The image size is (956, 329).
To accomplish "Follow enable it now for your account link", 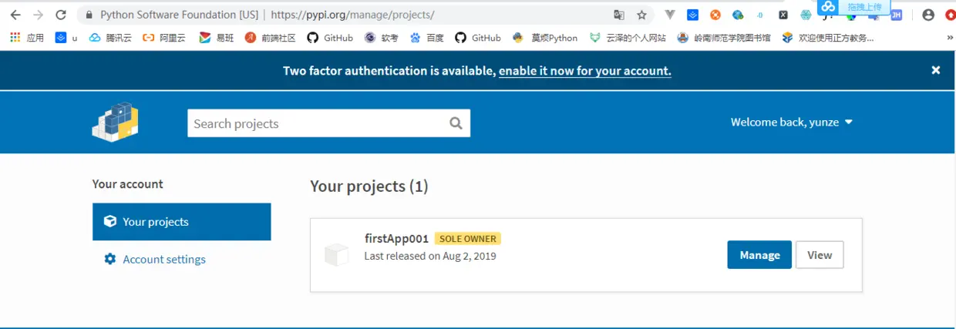I will pyautogui.click(x=585, y=71).
